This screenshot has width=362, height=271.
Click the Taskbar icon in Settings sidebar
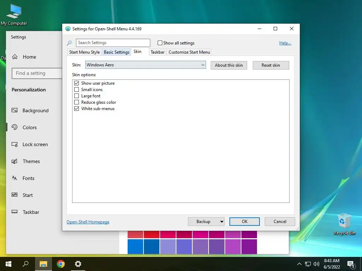point(14,212)
